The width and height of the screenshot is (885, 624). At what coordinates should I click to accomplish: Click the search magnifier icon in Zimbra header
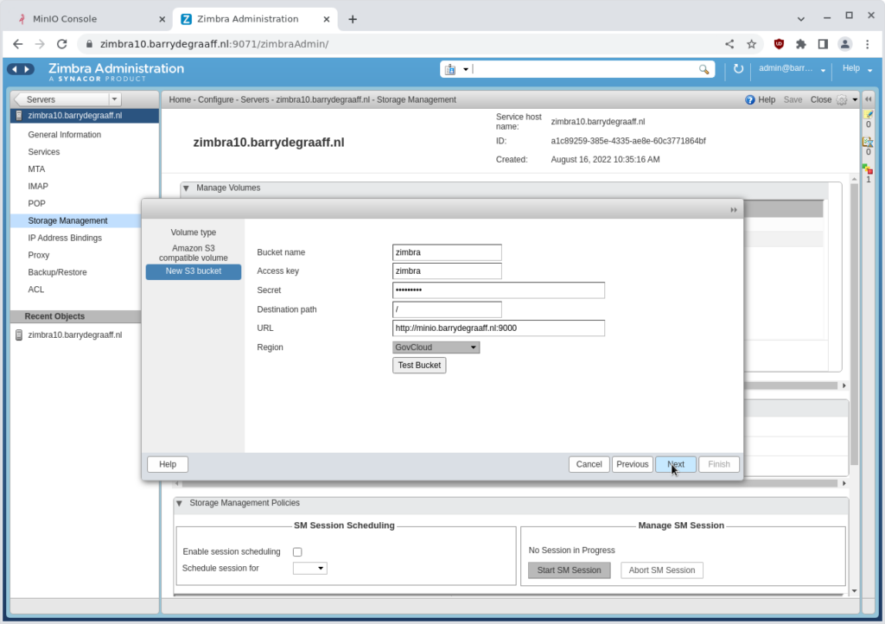click(x=704, y=69)
